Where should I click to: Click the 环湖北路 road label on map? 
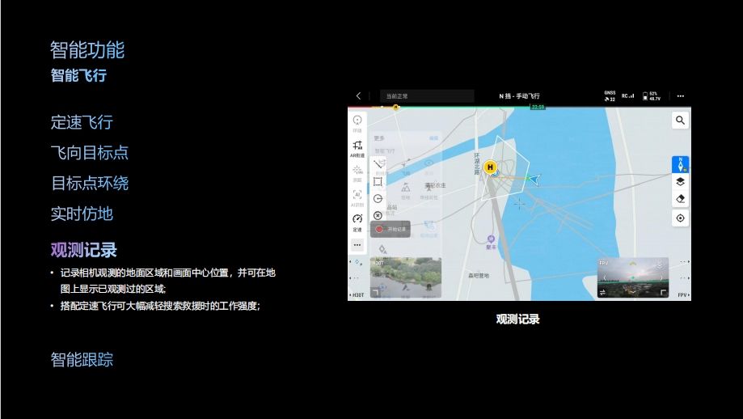(477, 163)
